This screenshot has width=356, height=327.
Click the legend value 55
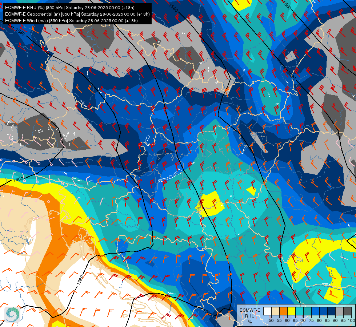(x=279, y=320)
